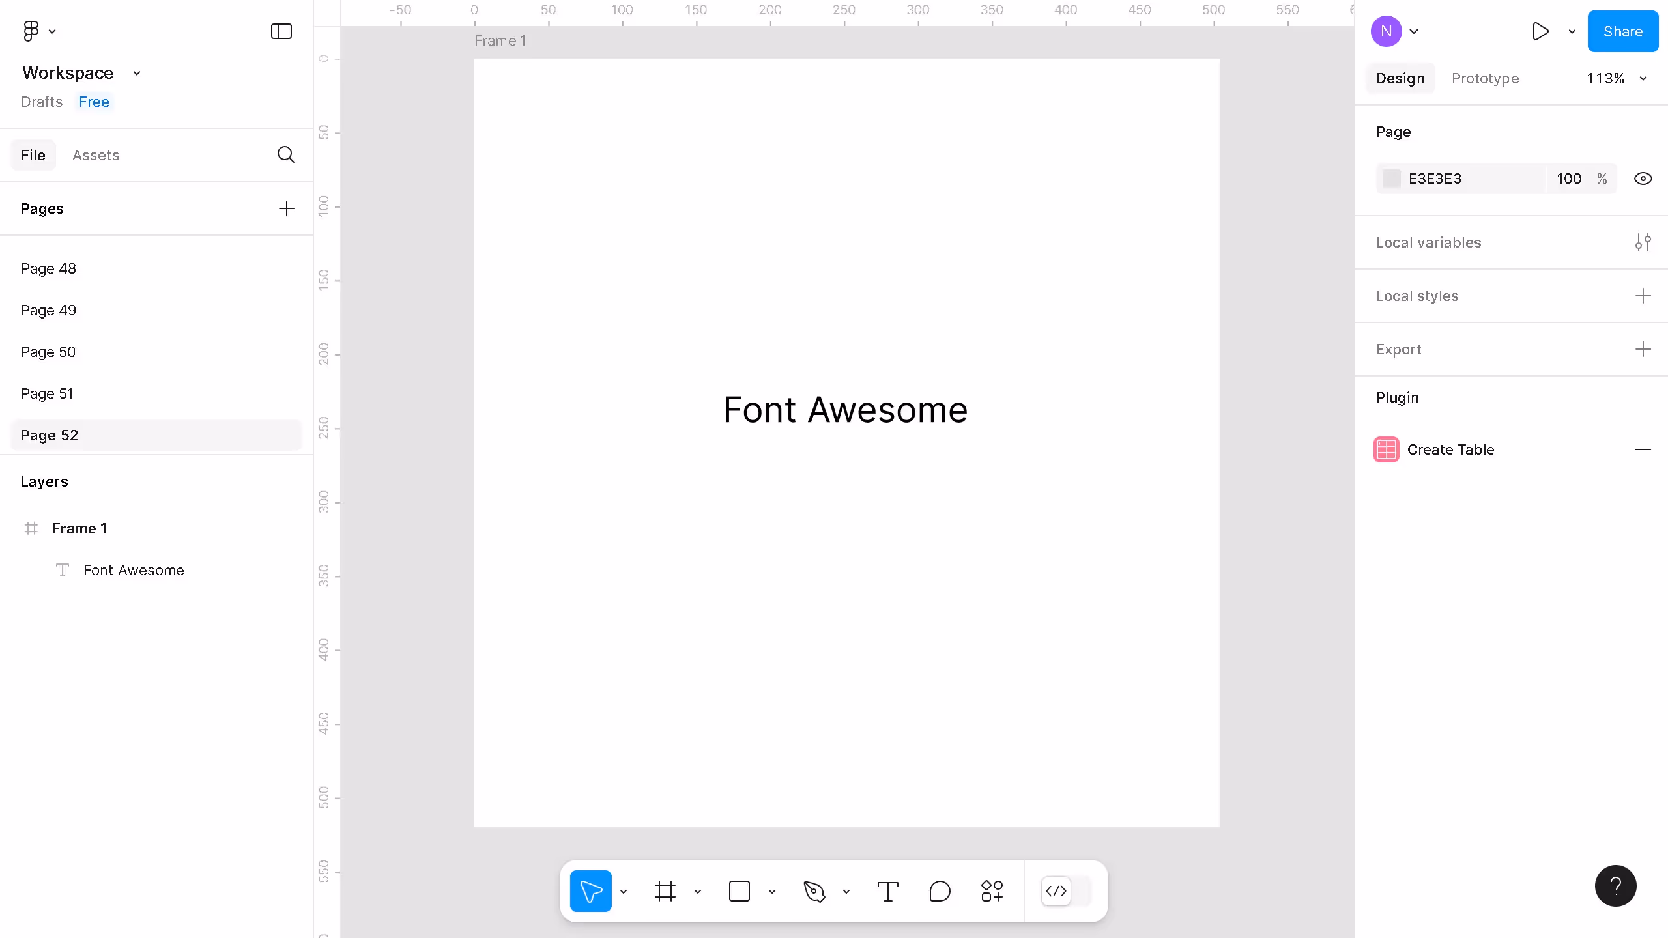This screenshot has height=938, width=1668.
Task: Switch into Dev Mode
Action: coord(1056,891)
